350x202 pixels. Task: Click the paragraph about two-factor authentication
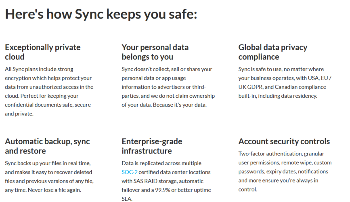(285, 171)
